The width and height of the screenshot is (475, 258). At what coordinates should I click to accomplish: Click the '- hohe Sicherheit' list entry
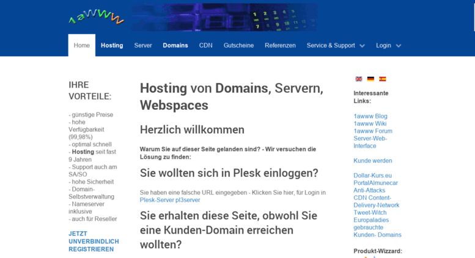[91, 182]
